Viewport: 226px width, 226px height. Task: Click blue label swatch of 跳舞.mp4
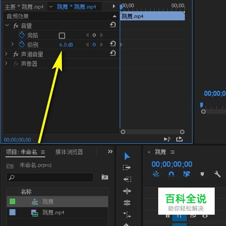click(12, 212)
